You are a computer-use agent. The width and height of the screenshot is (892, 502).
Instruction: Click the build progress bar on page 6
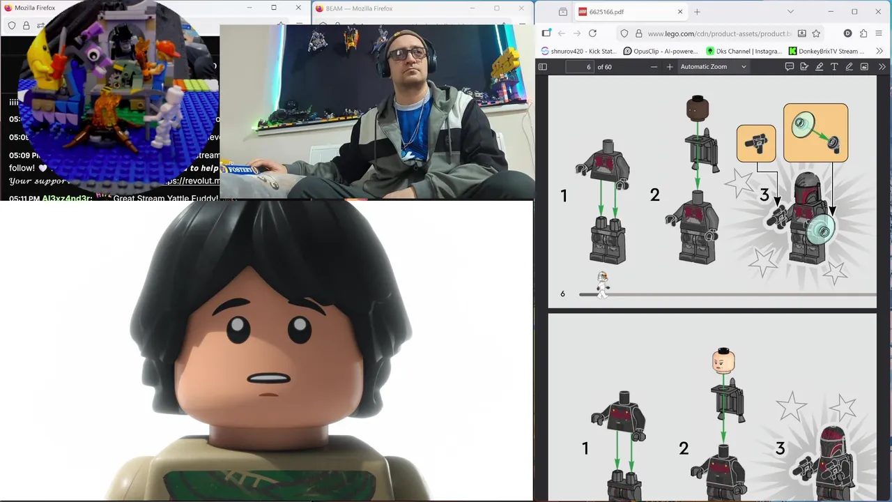point(728,294)
